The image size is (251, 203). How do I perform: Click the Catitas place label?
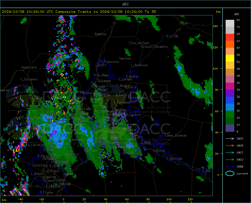[x=159, y=151]
